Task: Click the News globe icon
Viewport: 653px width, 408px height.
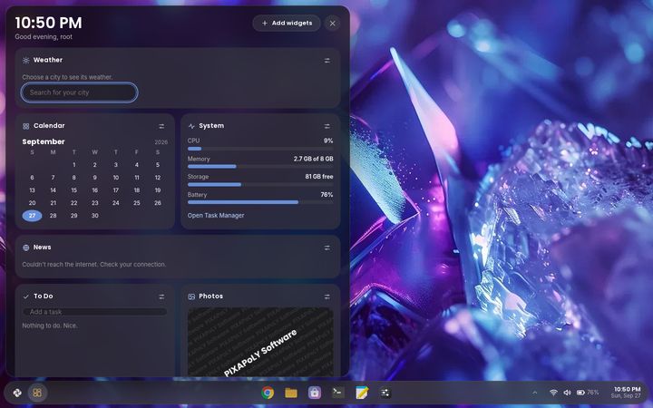Action: tap(25, 248)
